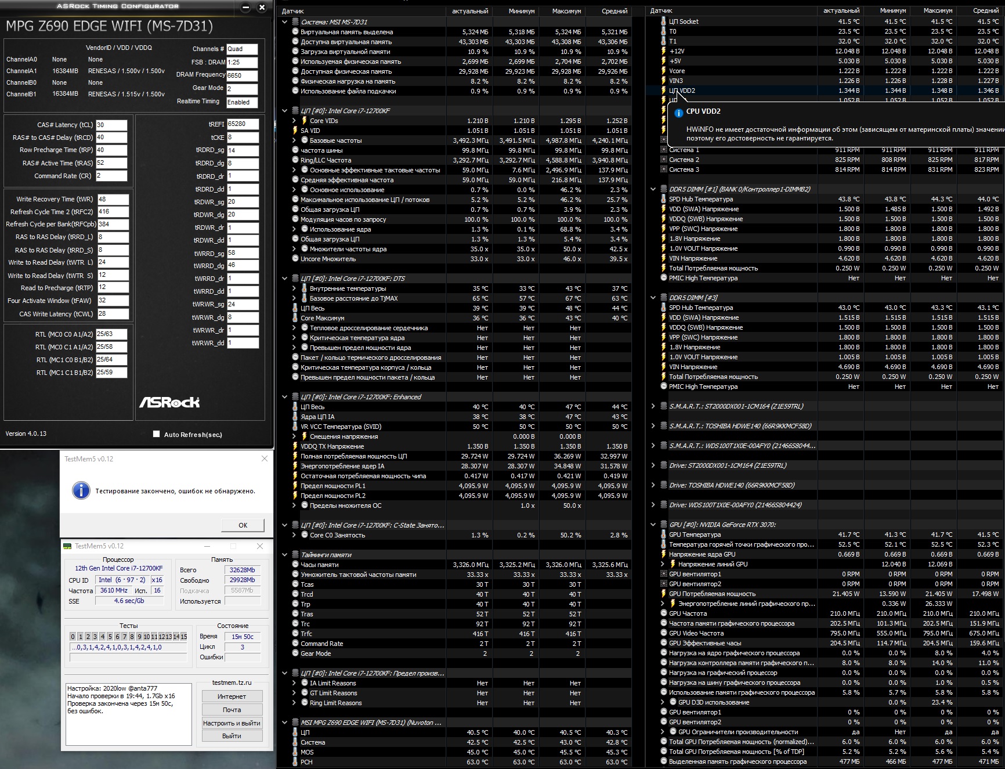Collapse the GPU [#0]: NVIDIA GeForce RTX 3070 group

coord(653,525)
